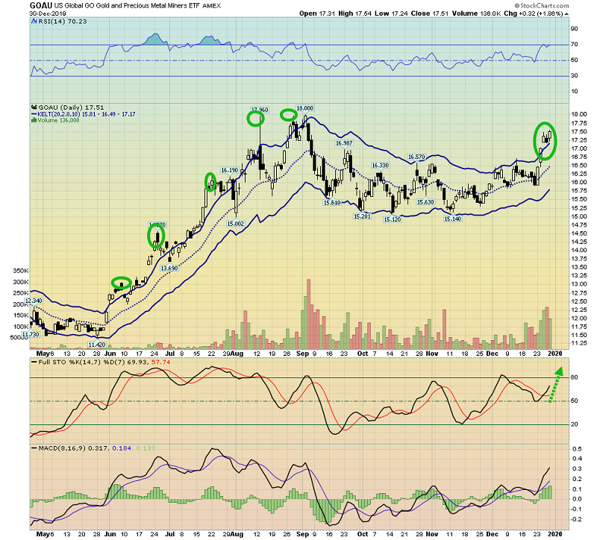
Task: Click the 0.5 tick on MACD axis
Action: [x=577, y=449]
